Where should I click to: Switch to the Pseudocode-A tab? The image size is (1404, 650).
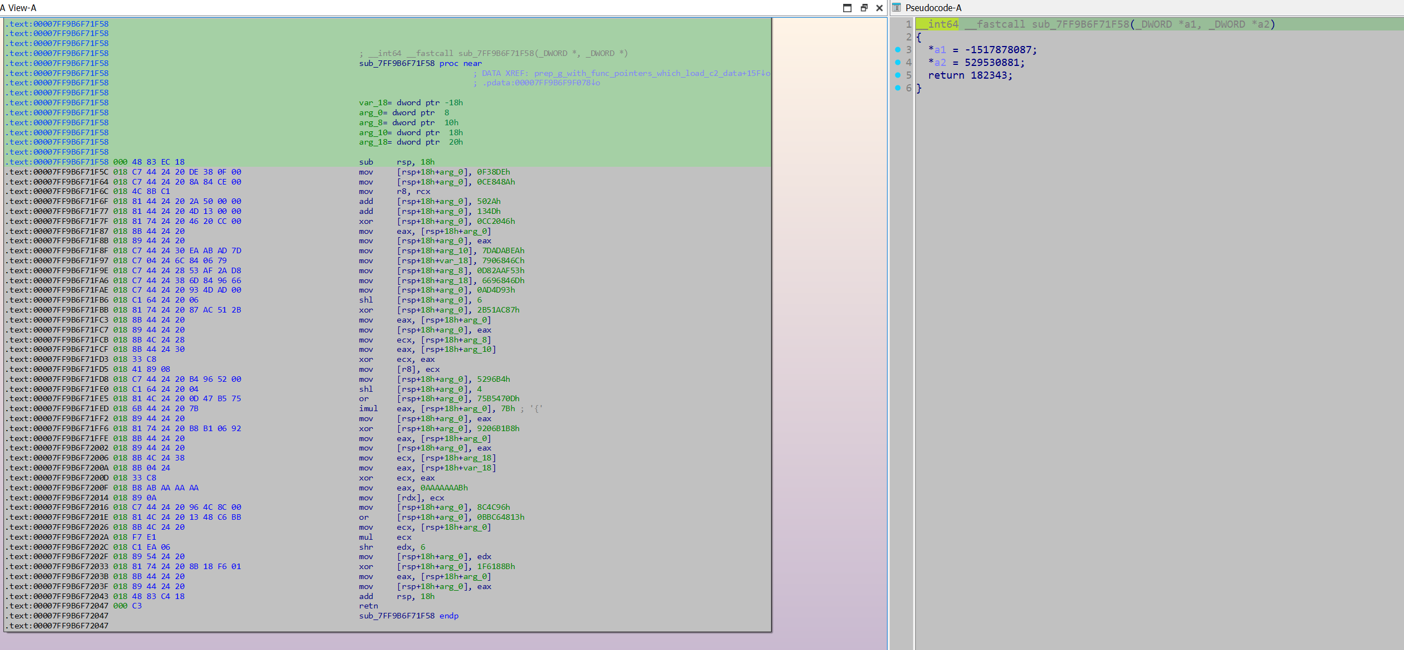tap(933, 8)
